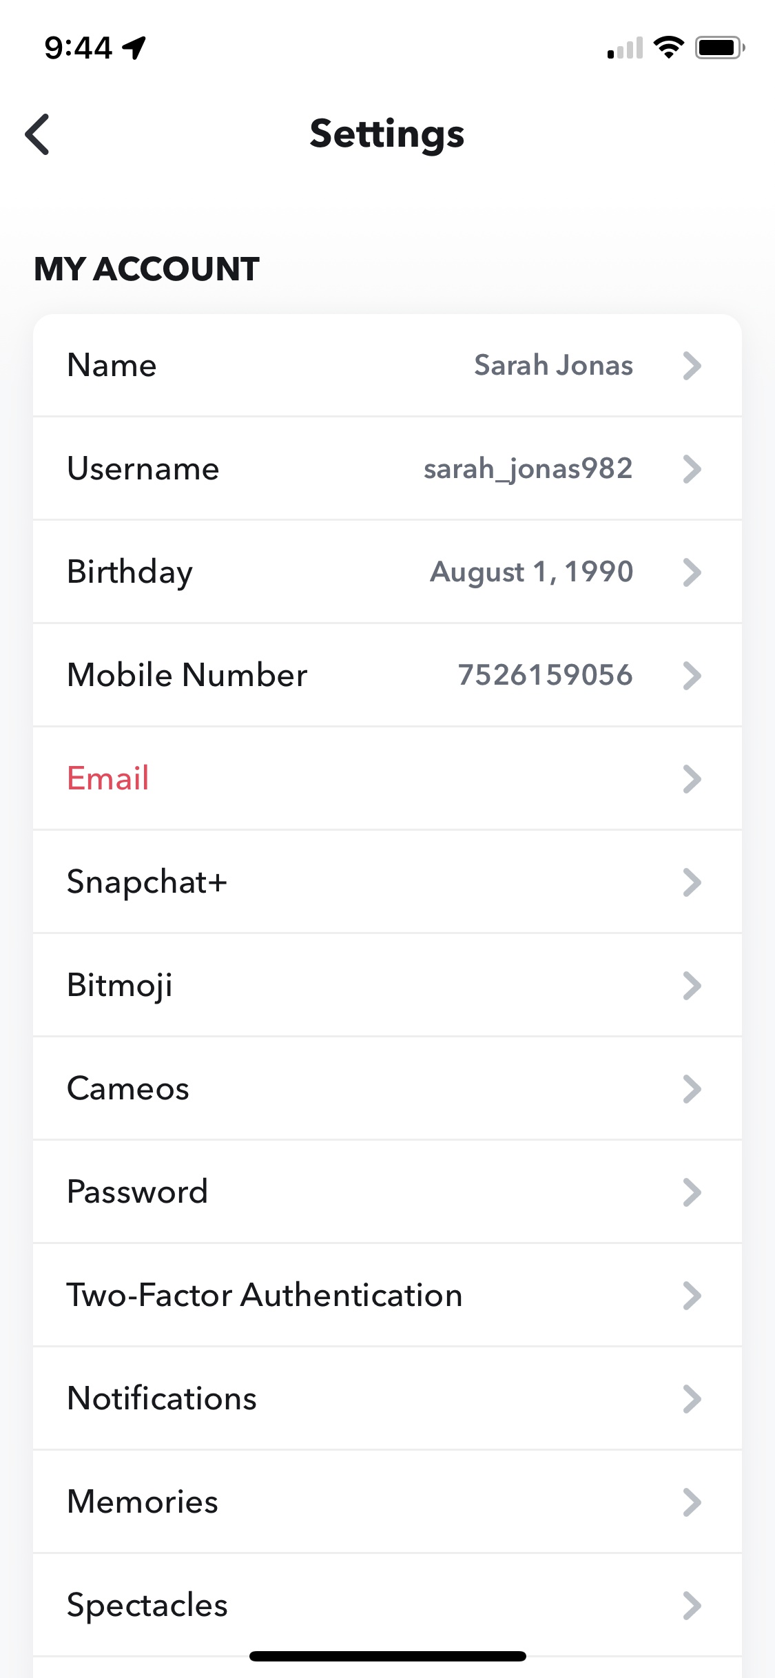Tap the location arrow beside the time
This screenshot has width=775, height=1678.
coord(134,48)
